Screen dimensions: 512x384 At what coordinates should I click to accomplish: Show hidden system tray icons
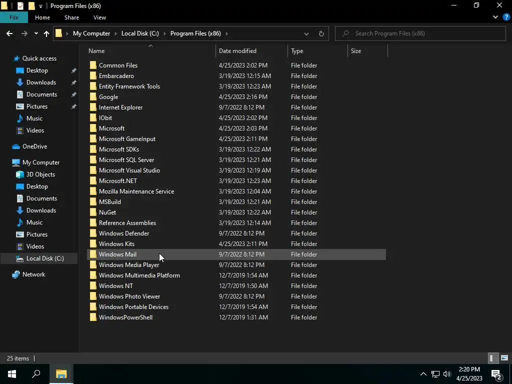(423, 374)
